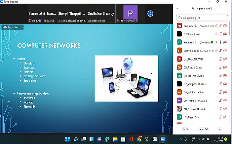This screenshot has width=232, height=144.
Task: Toggle Sudhakar Shenoy's microphone icon in participants
Action: pos(220,42)
